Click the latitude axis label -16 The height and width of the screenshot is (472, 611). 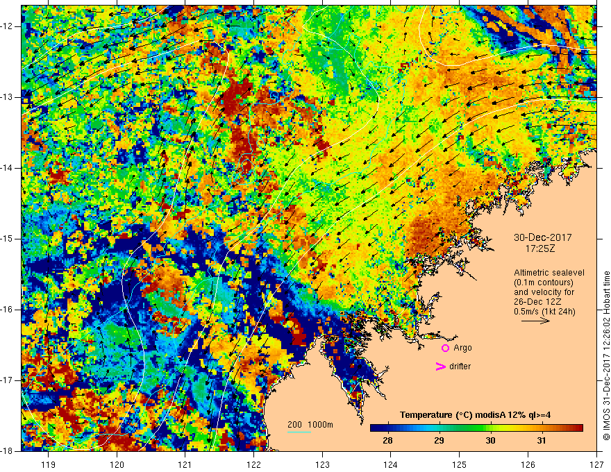(7, 310)
